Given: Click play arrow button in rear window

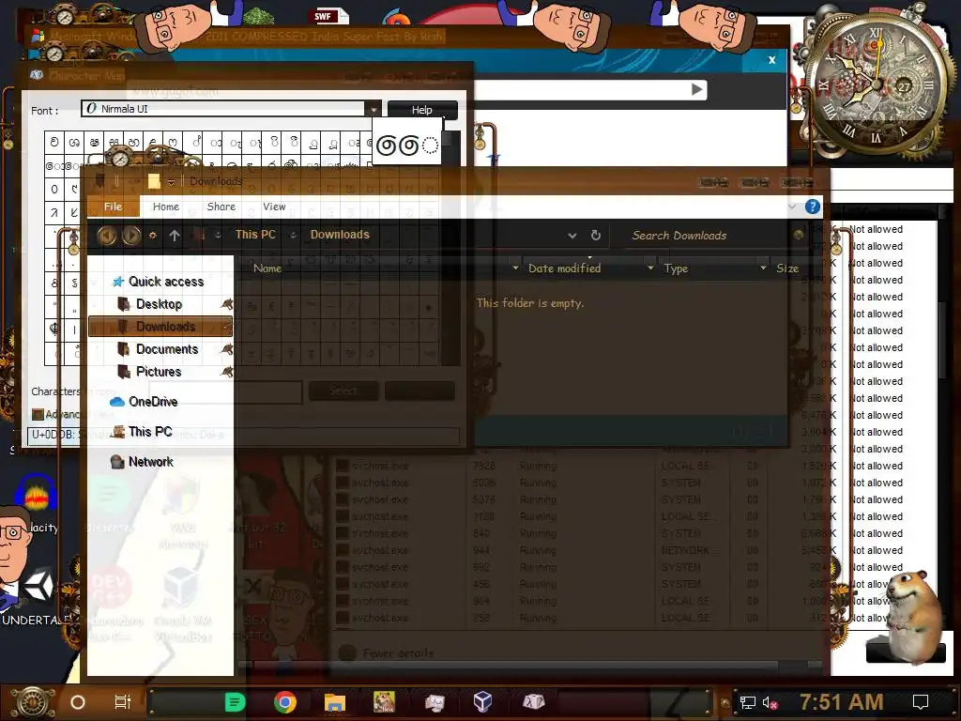Looking at the screenshot, I should pos(696,89).
